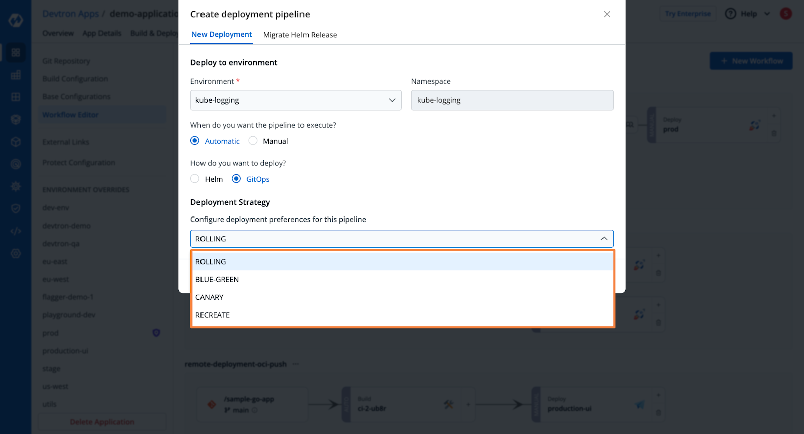Click the Build ci-2-ub8r node
The height and width of the screenshot is (434, 804).
[408, 404]
